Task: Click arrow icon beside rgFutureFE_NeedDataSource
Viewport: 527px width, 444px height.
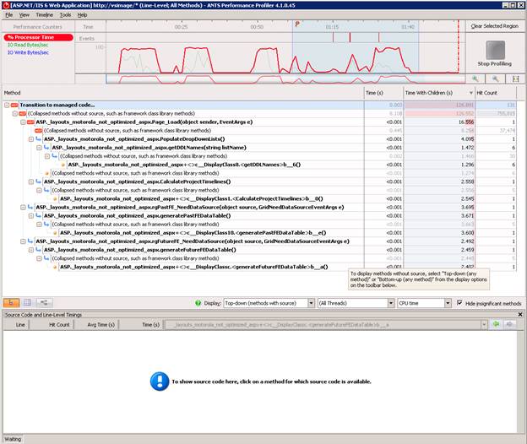Action: (x=30, y=241)
